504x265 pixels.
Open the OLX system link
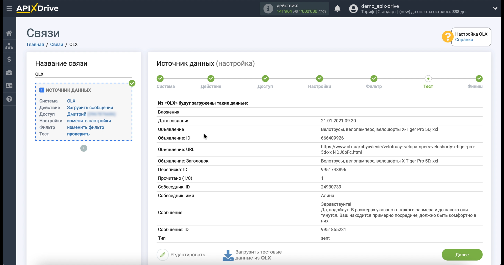(71, 101)
